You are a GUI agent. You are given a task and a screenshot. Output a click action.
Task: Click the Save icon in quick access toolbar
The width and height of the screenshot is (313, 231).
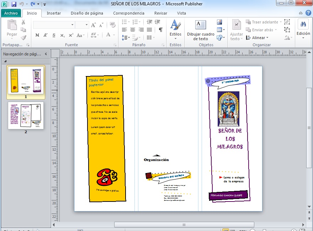[14, 4]
